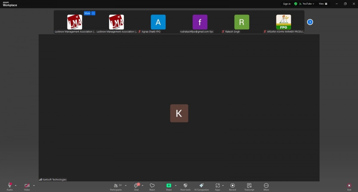Image resolution: width=358 pixels, height=192 pixels.
Task: Open the Chat panel
Action: coord(136,186)
